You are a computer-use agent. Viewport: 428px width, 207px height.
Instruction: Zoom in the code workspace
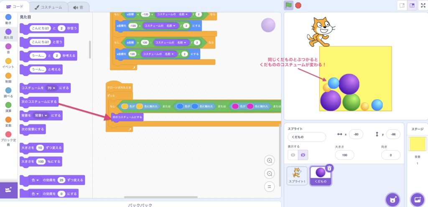point(270,160)
